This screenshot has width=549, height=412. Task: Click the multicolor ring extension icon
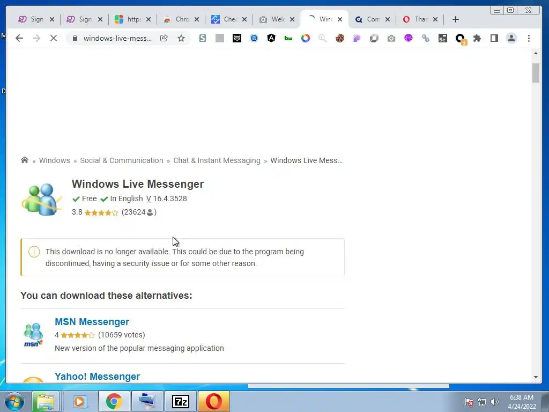tap(305, 38)
